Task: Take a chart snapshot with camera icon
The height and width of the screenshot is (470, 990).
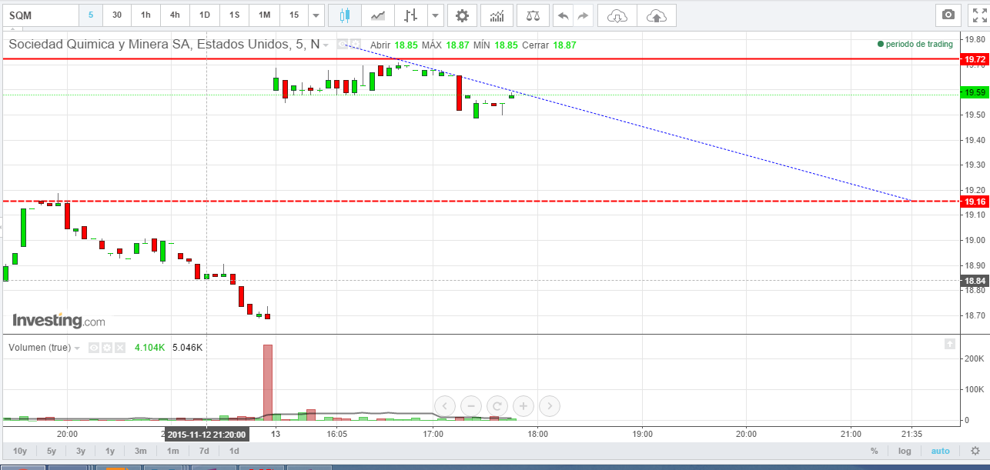Action: (948, 15)
